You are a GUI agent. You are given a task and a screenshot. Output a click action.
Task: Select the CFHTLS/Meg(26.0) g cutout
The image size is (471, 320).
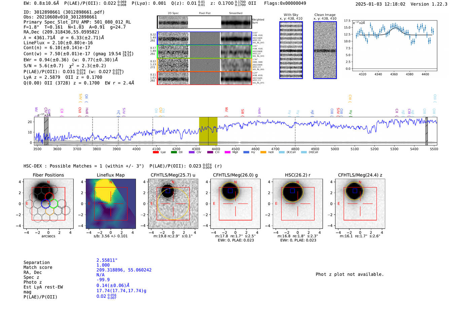pyautogui.click(x=235, y=203)
